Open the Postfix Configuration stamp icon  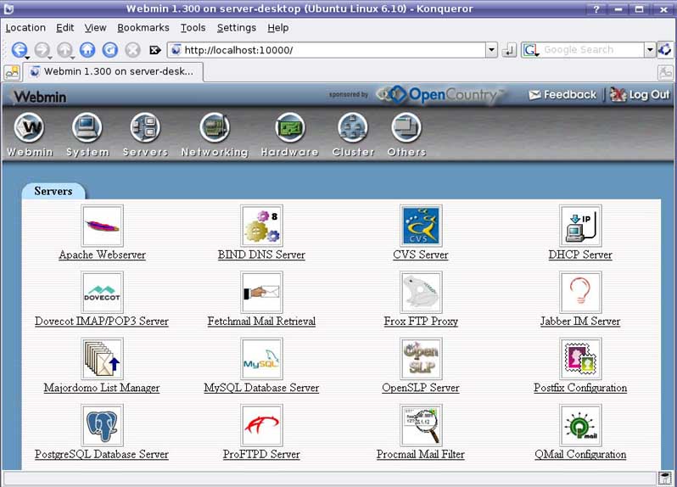coord(580,359)
